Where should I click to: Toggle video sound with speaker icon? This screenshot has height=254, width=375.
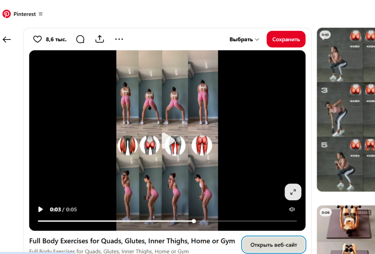click(292, 209)
